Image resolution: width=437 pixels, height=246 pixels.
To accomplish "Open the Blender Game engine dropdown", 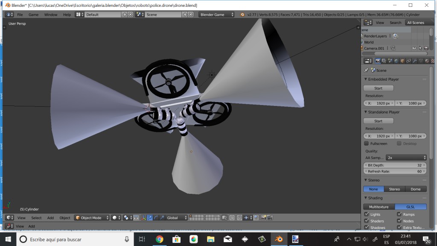I will (216, 13).
